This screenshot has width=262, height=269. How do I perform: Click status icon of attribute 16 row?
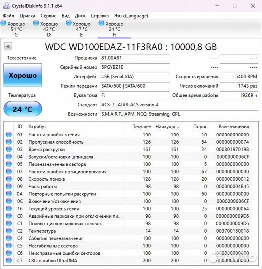point(9,208)
